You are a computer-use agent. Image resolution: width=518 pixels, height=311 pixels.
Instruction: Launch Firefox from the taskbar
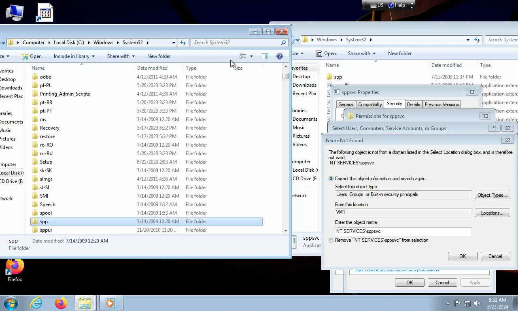click(61, 303)
